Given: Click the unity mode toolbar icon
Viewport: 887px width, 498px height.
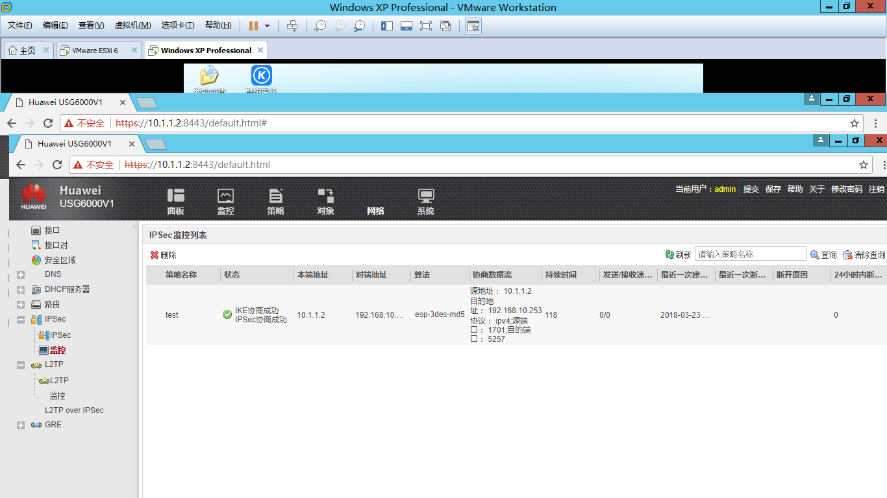Looking at the screenshot, I should [x=445, y=26].
